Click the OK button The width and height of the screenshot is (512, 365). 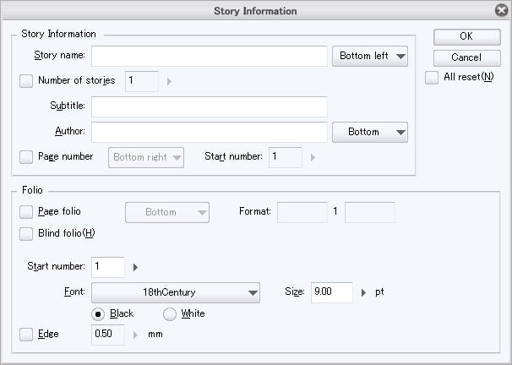click(x=466, y=36)
